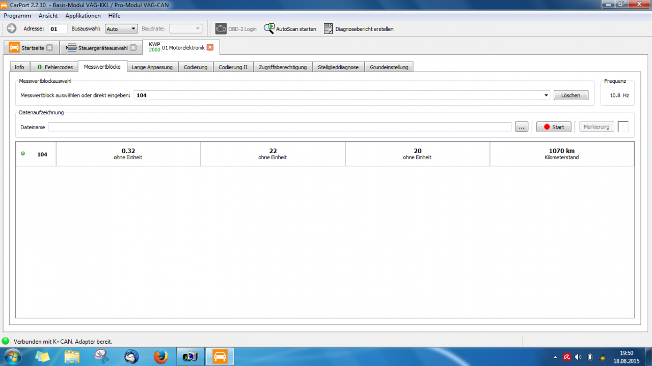Image resolution: width=652 pixels, height=366 pixels.
Task: Select the 0.32 ohne Einheit cell
Action: 128,154
